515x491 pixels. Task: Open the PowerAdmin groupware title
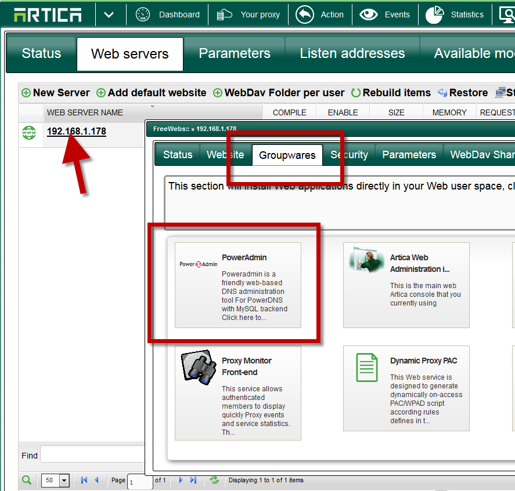[x=244, y=257]
